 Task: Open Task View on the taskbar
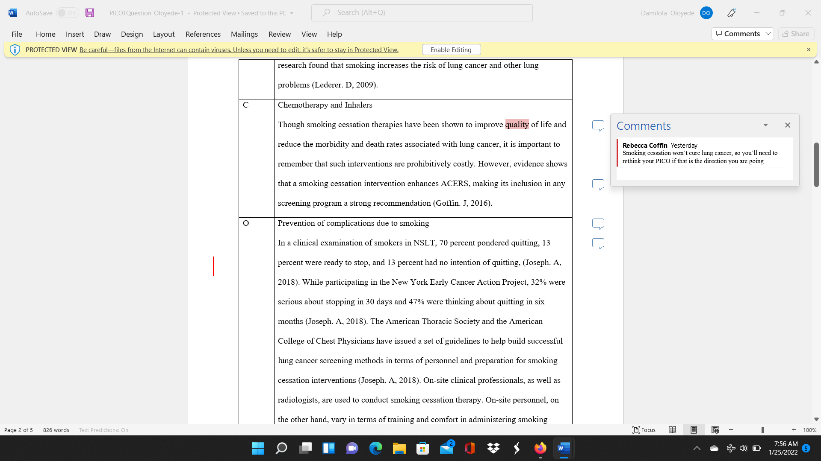[x=305, y=448]
